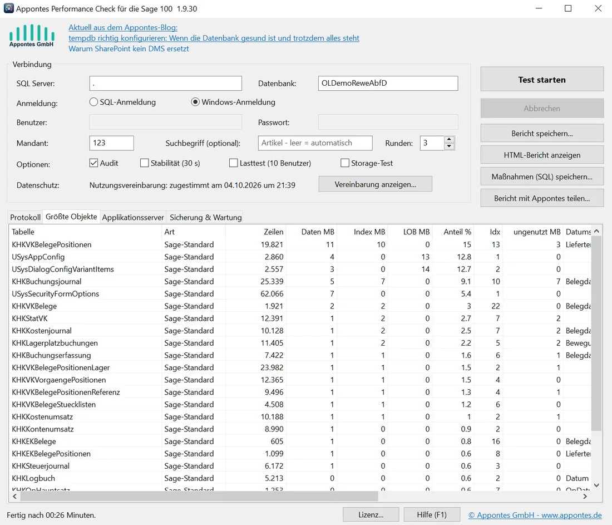
Task: Start the test with Test starten
Action: 542,79
